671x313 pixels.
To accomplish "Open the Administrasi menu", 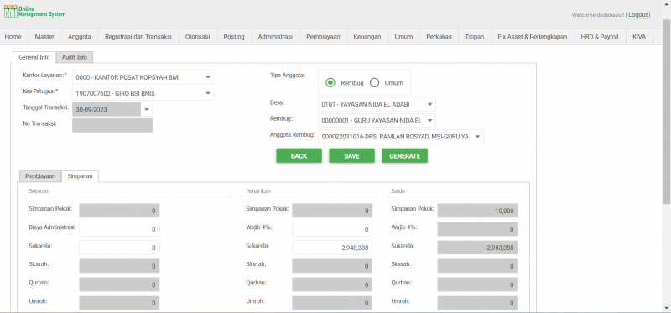I will [x=275, y=37].
